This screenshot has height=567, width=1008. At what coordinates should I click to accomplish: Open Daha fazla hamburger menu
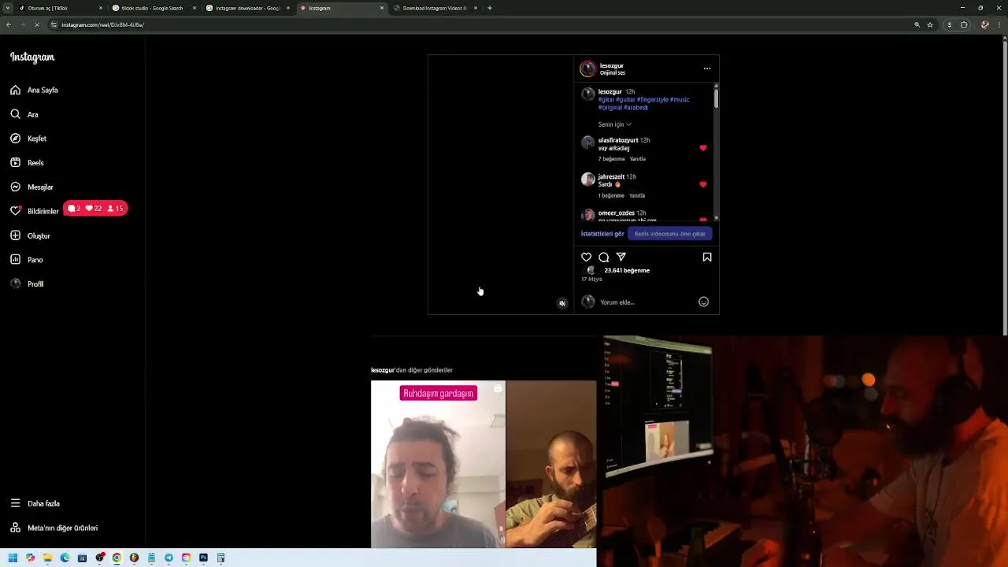pyautogui.click(x=35, y=503)
